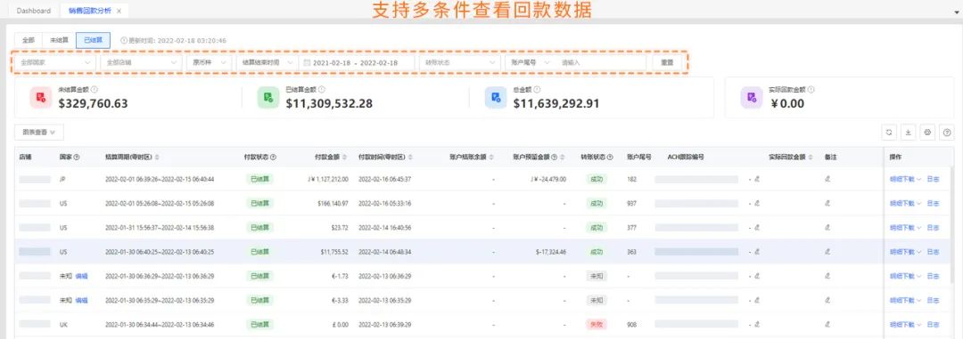Image resolution: width=963 pixels, height=339 pixels.
Task: Click the info icon beside 实际回款金额
Action: (x=811, y=90)
